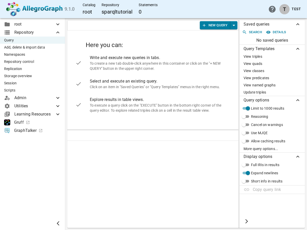Expand the Utilities menu chevron
307x230 pixels.
pos(58,106)
